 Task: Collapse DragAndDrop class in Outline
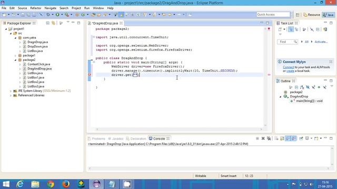pyautogui.click(x=280, y=97)
